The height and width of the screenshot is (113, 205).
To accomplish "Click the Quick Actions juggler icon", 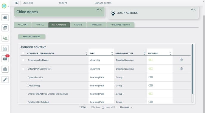I will (x=113, y=13).
